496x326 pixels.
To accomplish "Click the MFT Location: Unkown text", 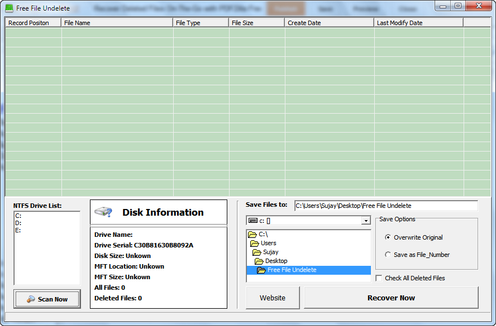I will pos(129,266).
